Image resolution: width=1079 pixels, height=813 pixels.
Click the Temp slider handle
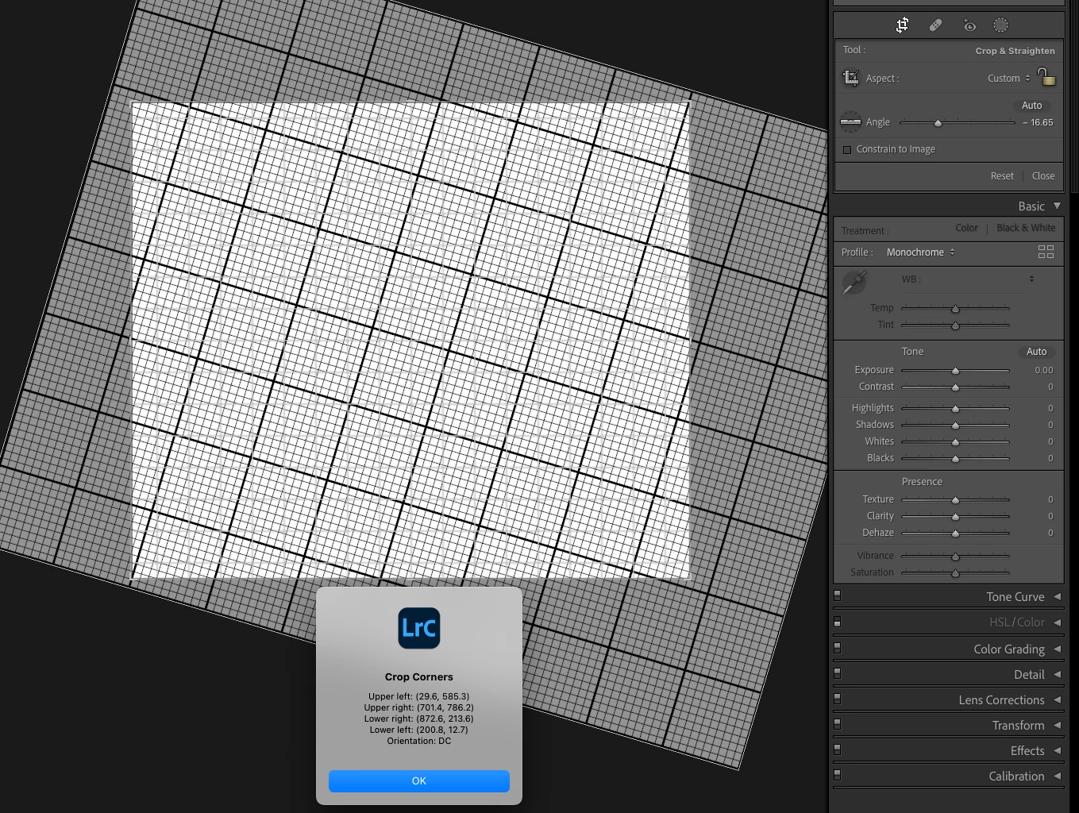point(955,309)
